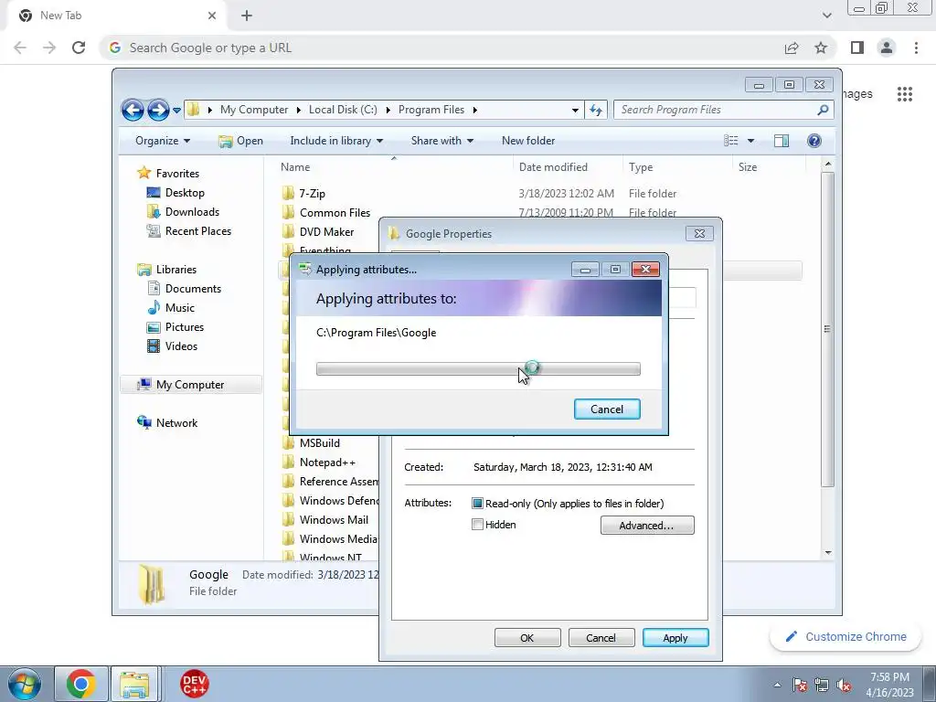Select Libraries in navigation pane
This screenshot has width=936, height=702.
(x=176, y=270)
